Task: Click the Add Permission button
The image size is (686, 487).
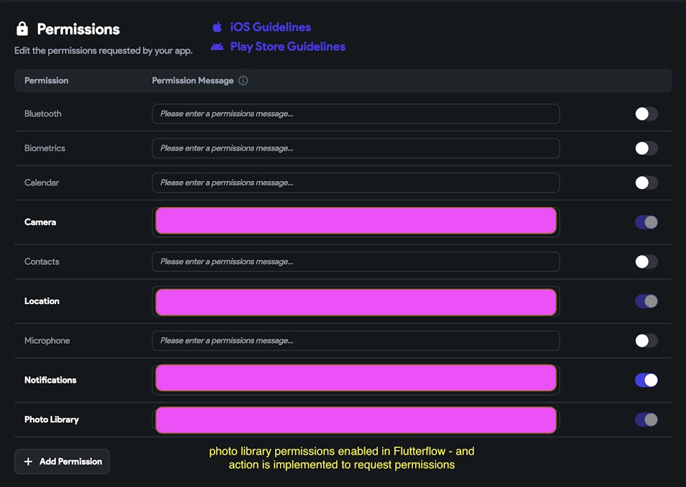Action: pyautogui.click(x=62, y=462)
